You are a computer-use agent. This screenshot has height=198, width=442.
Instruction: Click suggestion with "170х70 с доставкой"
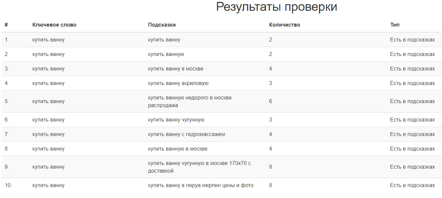199,167
